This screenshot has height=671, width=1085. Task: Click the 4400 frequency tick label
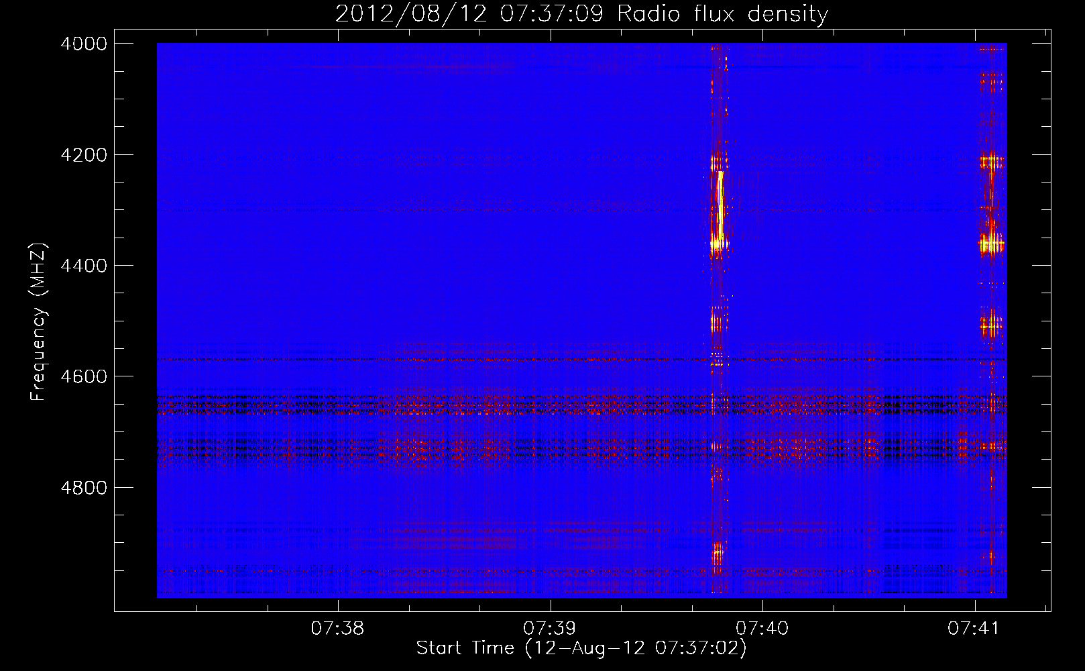coord(84,266)
